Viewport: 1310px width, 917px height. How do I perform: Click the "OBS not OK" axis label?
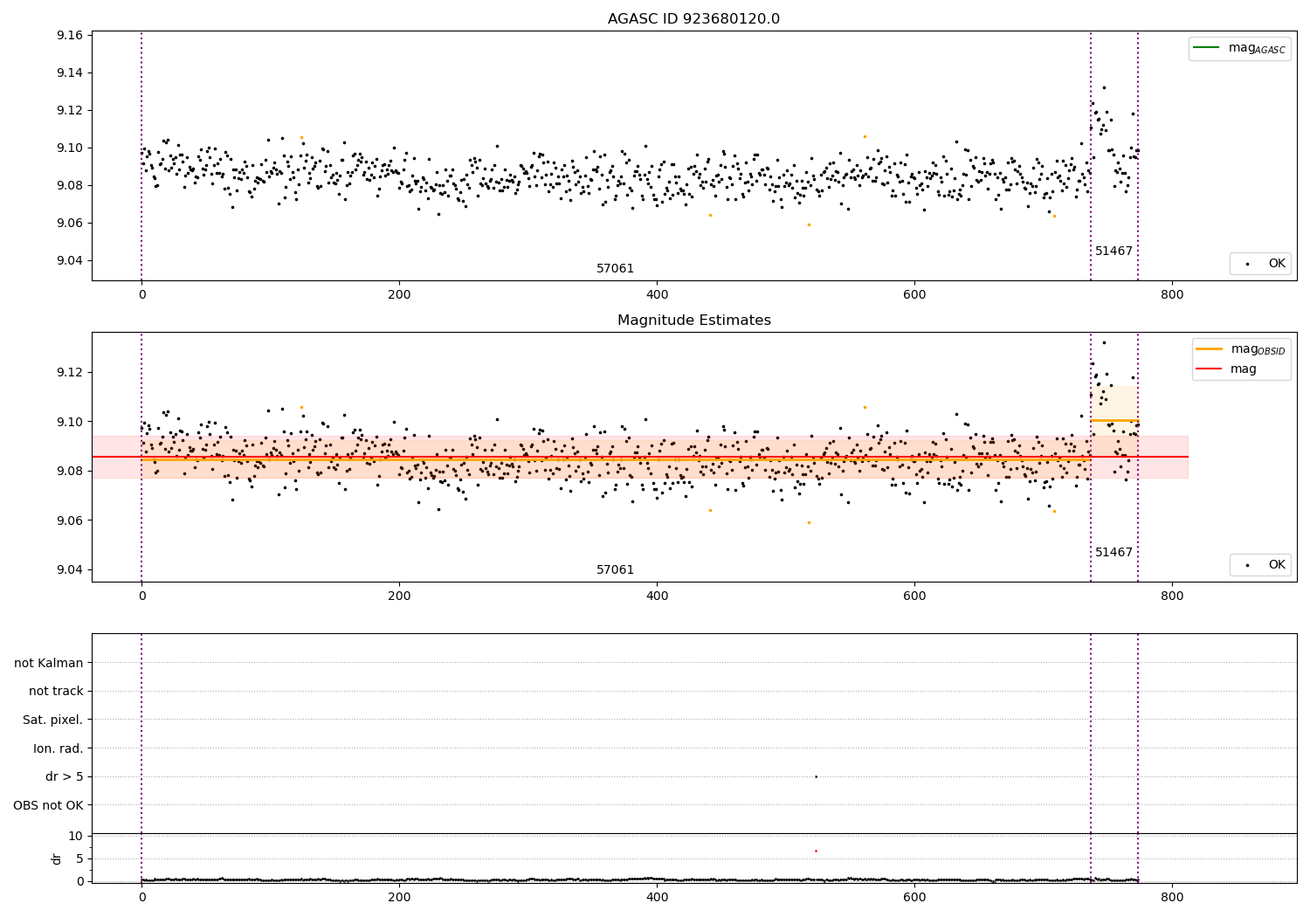pyautogui.click(x=48, y=806)
